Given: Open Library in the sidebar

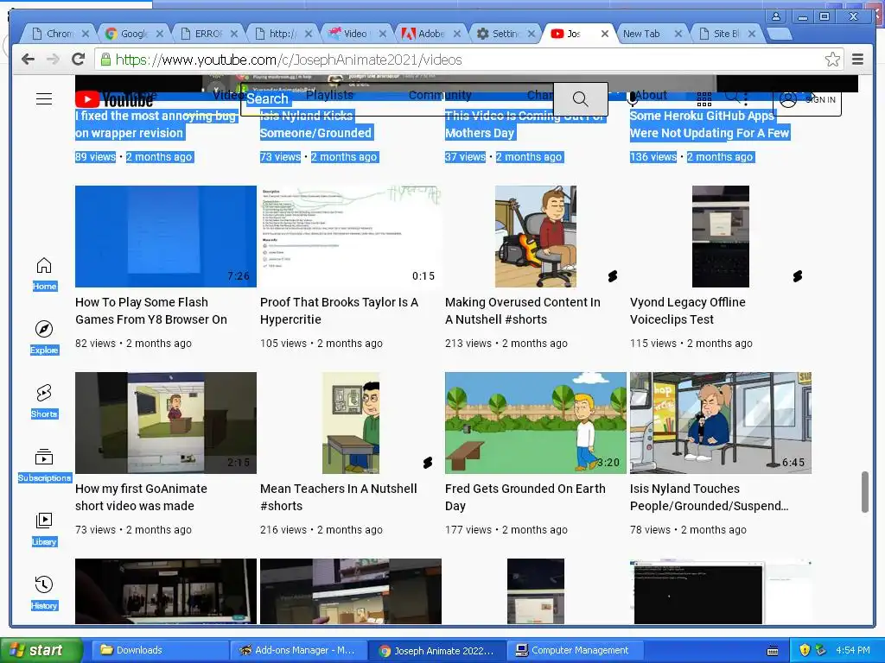Looking at the screenshot, I should pyautogui.click(x=44, y=529).
